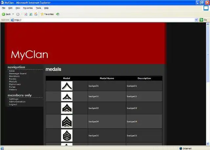Open the Diplomacy navigation link
The image size is (210, 150).
(15, 84)
